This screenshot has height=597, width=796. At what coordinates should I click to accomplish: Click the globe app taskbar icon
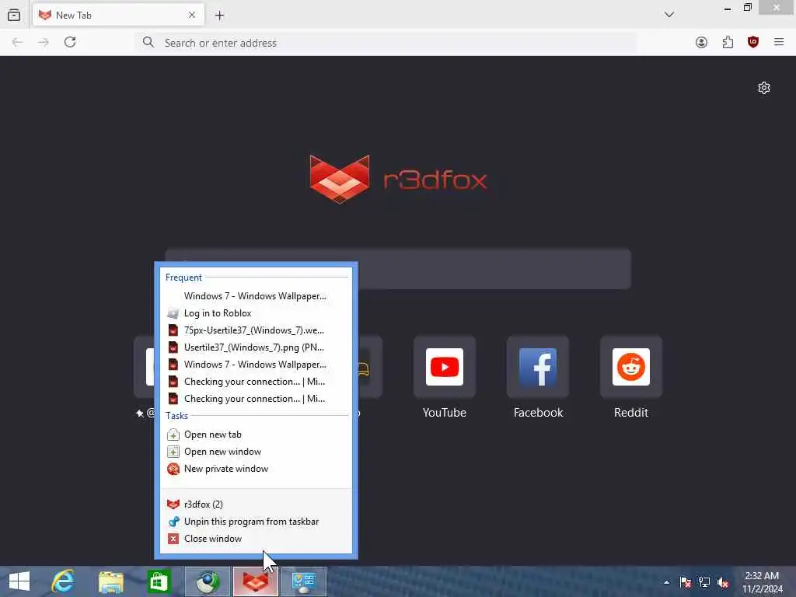click(x=207, y=581)
